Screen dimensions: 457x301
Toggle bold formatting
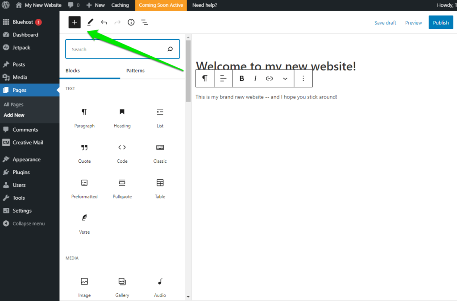pos(241,78)
